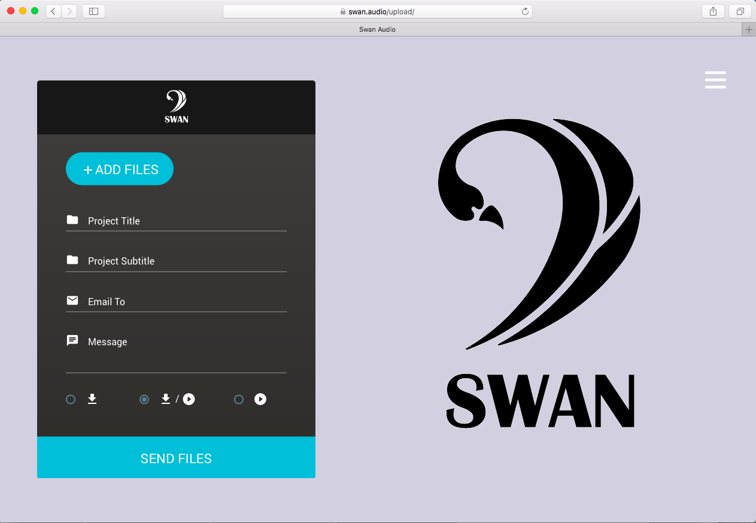Click the combined download/play icon in middle option
This screenshot has width=756, height=523.
(177, 399)
